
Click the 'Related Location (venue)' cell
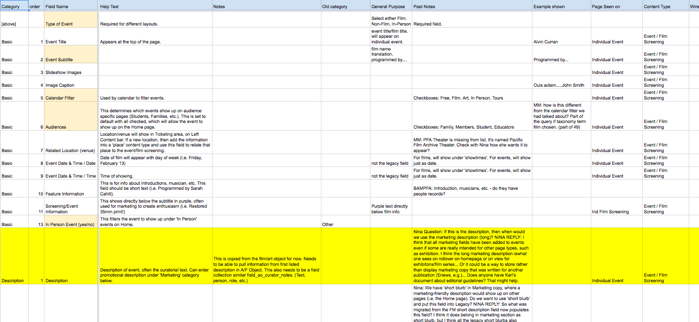[71, 142]
